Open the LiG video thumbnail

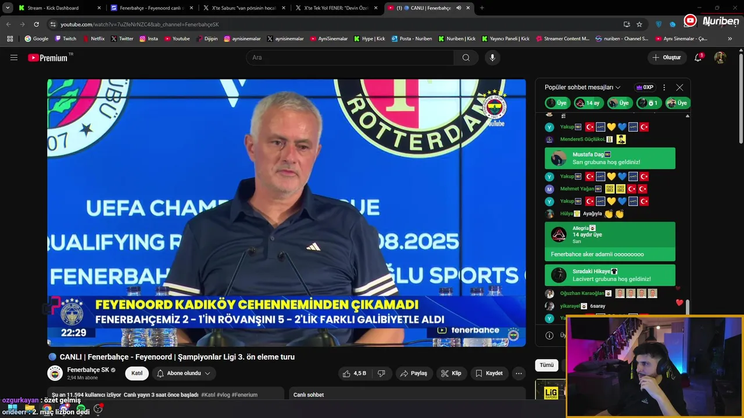point(550,390)
